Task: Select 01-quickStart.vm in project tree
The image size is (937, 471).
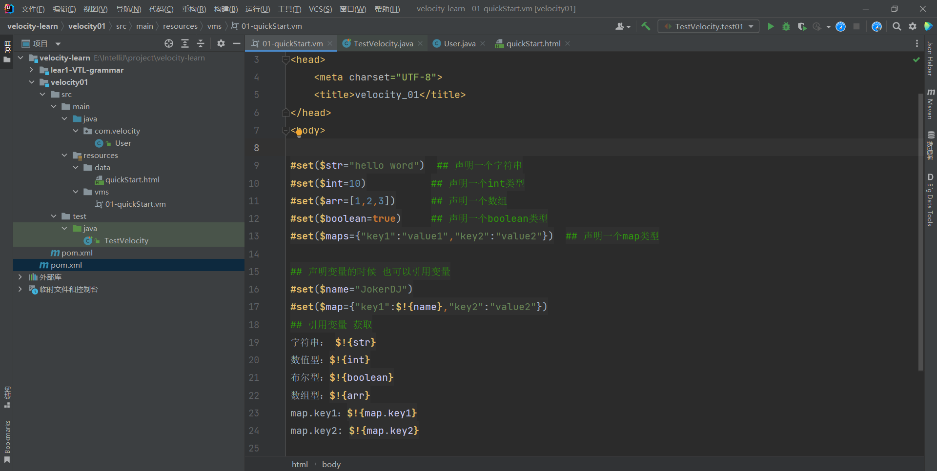Action: 135,204
